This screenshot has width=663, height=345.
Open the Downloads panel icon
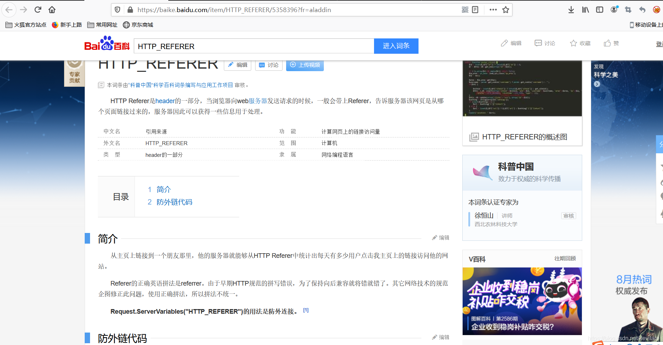pos(571,10)
